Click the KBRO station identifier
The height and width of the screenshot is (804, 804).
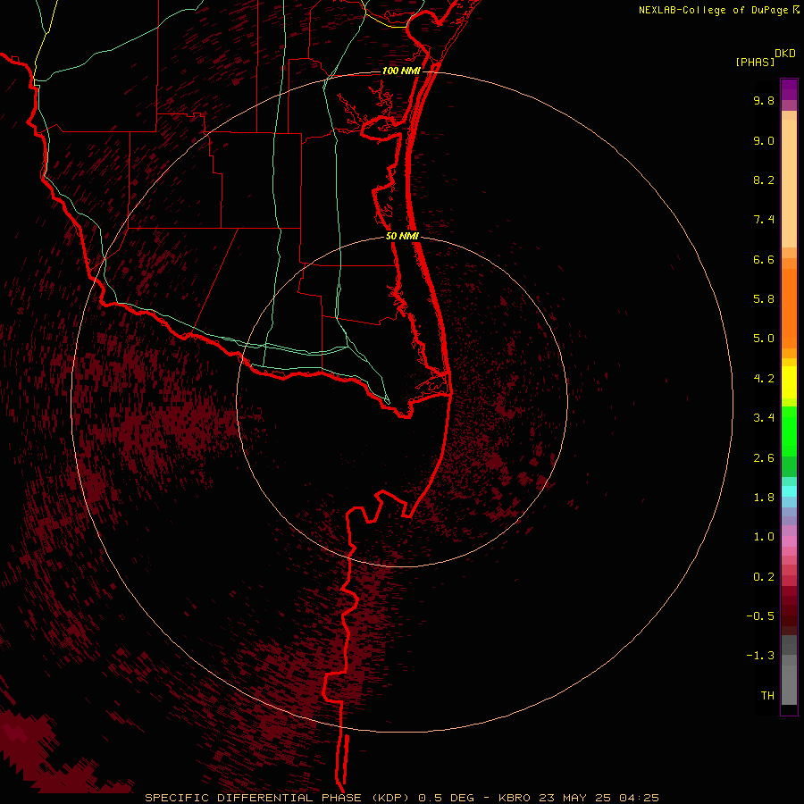click(515, 798)
